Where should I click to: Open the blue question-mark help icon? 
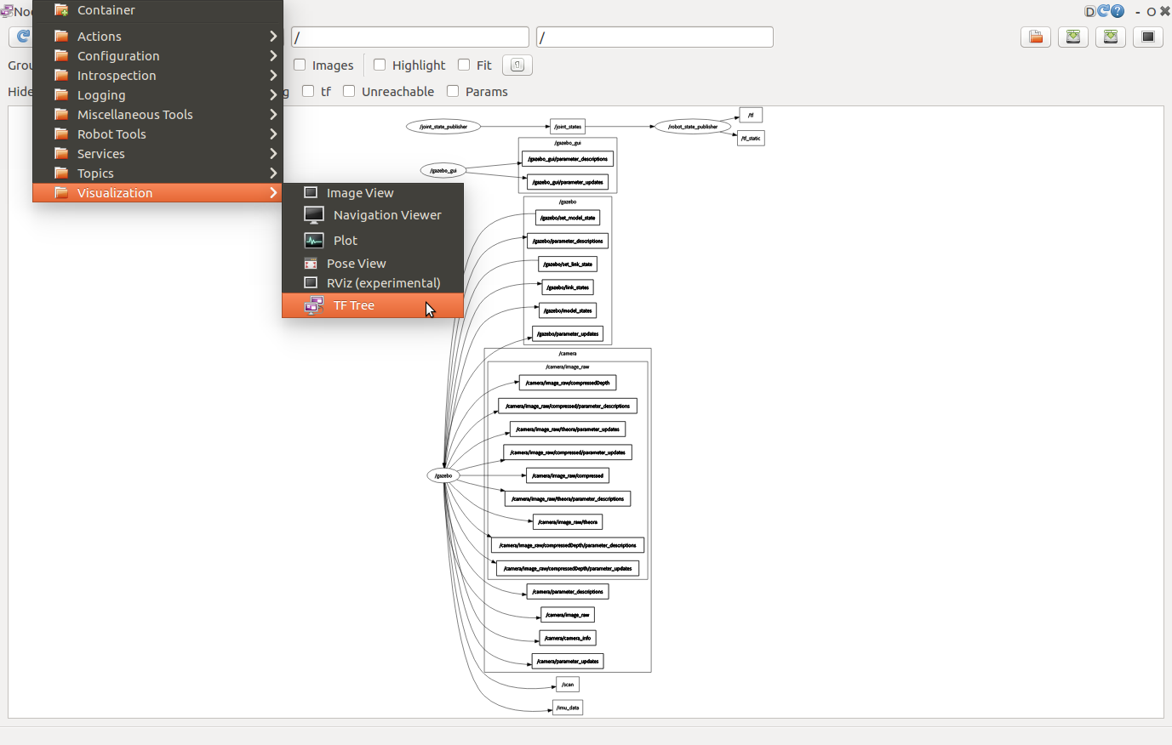1118,11
